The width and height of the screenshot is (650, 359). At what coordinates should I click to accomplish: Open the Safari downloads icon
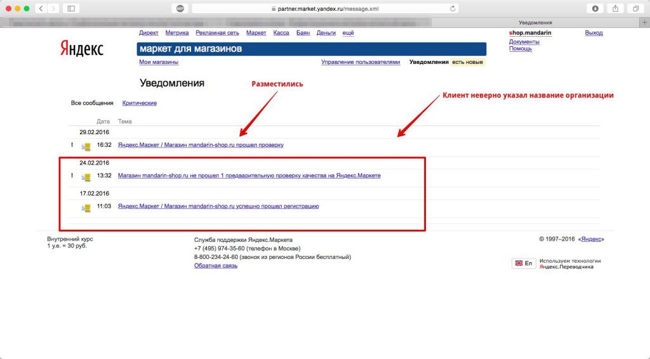pos(595,8)
